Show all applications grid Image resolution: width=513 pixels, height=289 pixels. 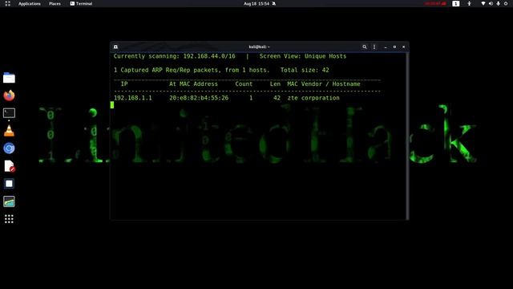pos(9,219)
